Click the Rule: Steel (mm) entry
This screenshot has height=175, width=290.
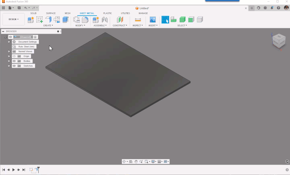tap(26, 47)
